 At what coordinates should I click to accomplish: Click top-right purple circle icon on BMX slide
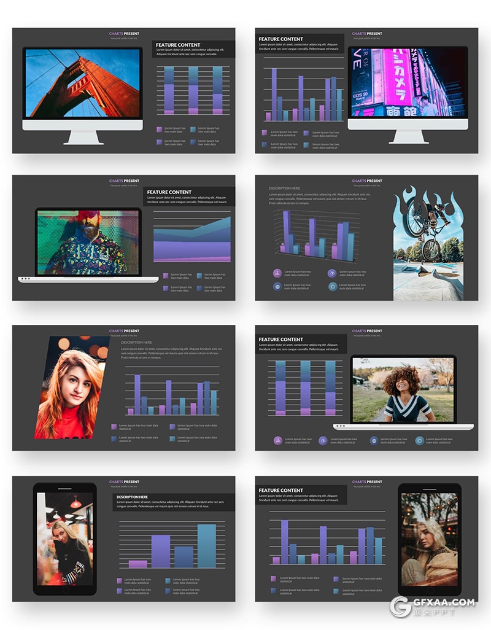click(x=332, y=273)
